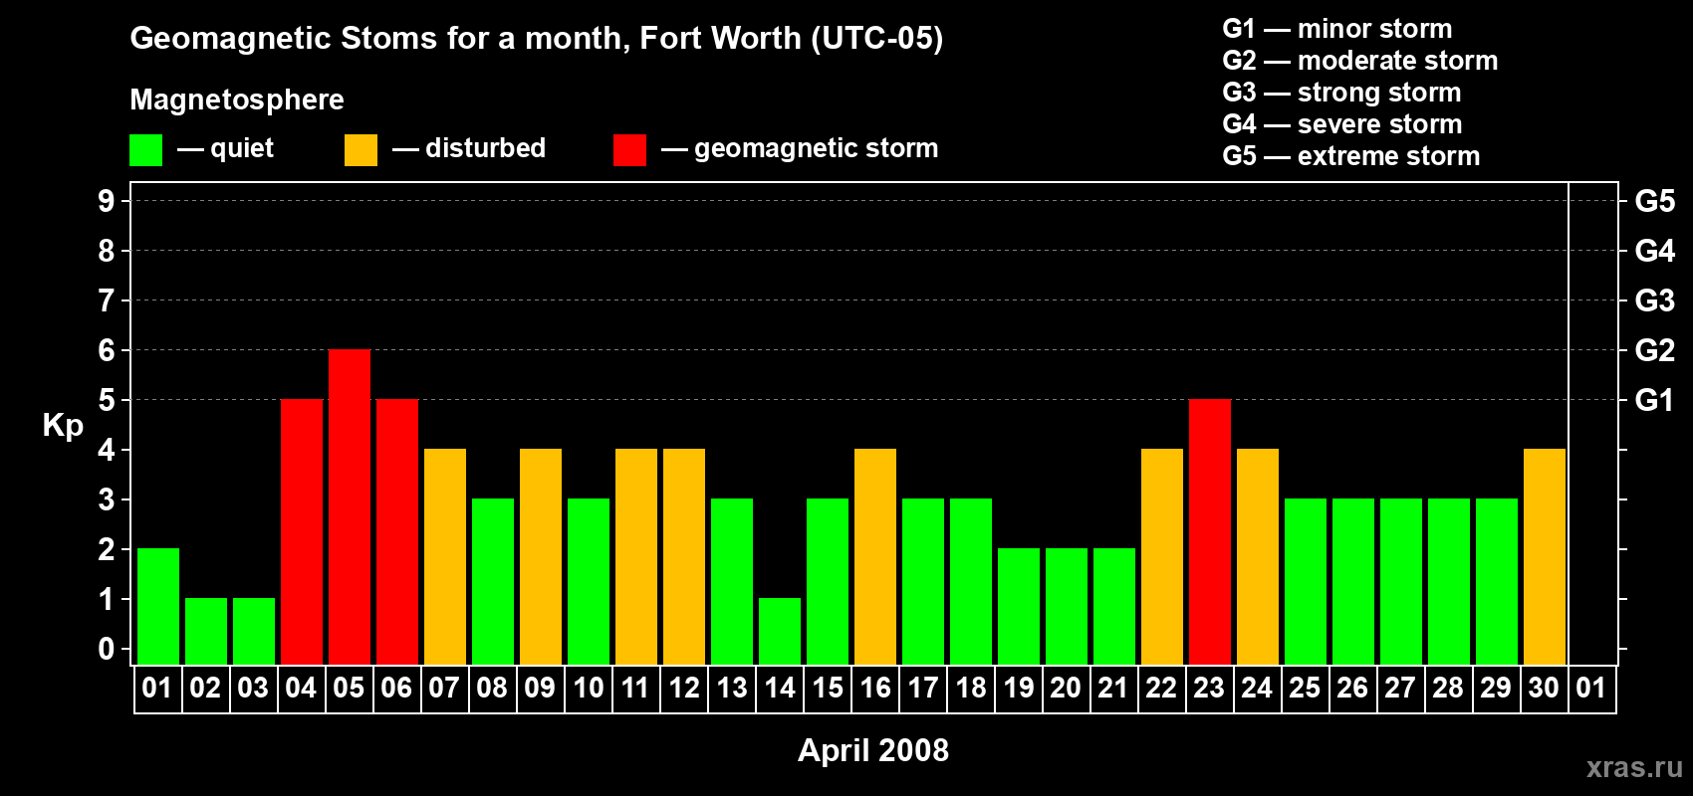Click date label 23 on the axis
The width and height of the screenshot is (1693, 796).
[1209, 688]
